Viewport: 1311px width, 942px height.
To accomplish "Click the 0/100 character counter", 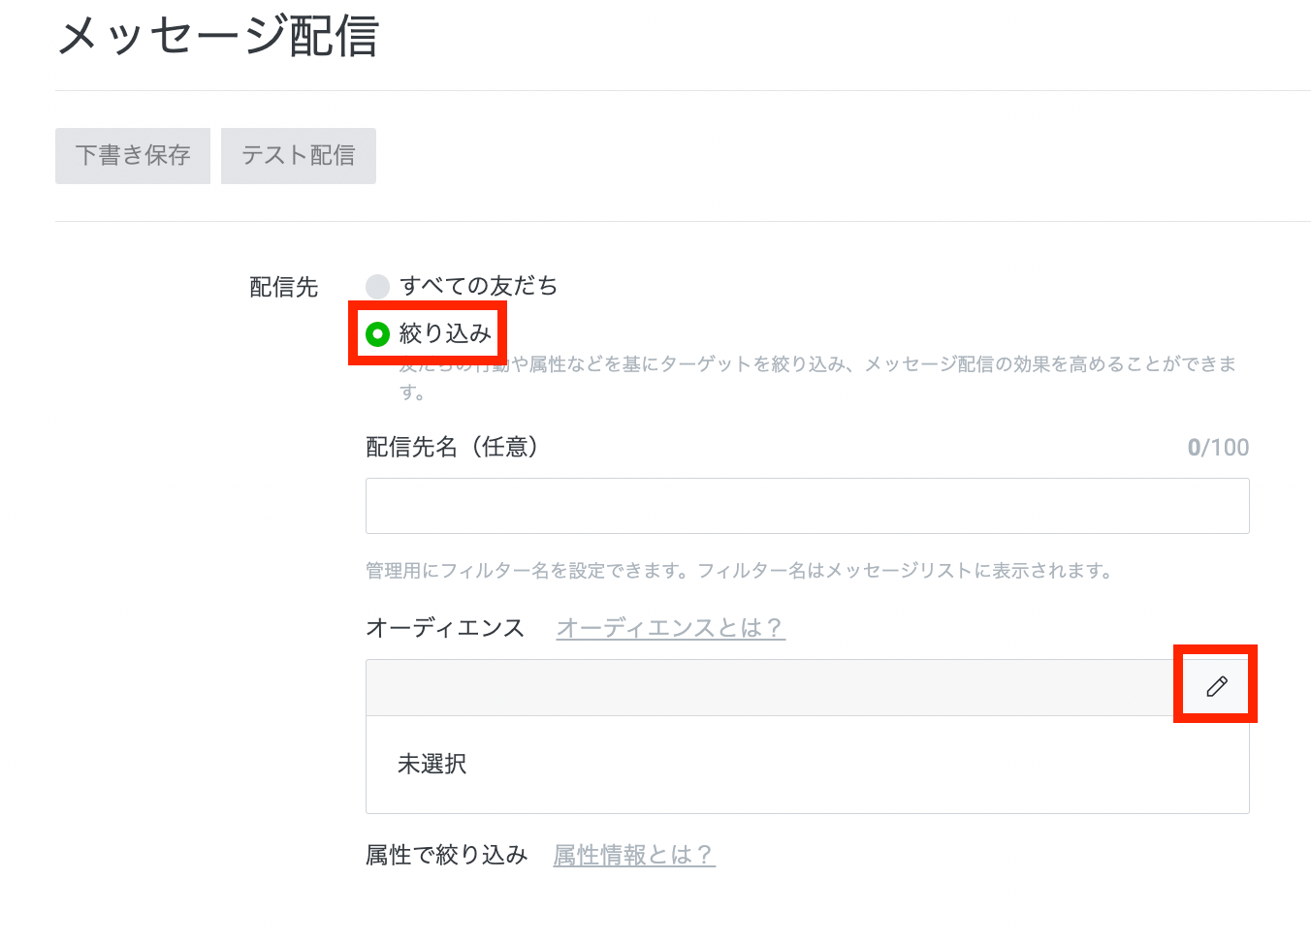I will click(x=1218, y=448).
